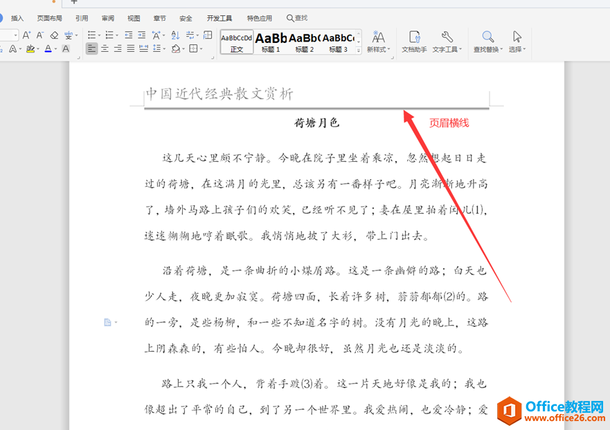Screen dimensions: 610x430
Task: Switch to the 安全 tab
Action: [186, 18]
